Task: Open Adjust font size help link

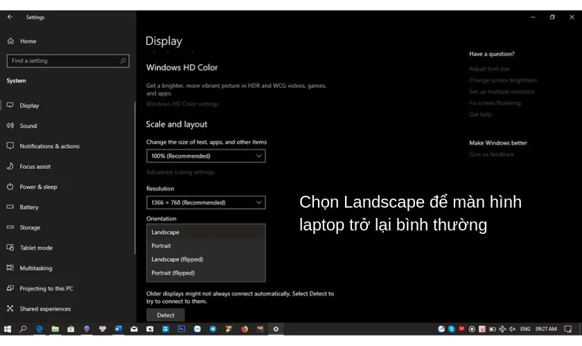Action: (489, 69)
